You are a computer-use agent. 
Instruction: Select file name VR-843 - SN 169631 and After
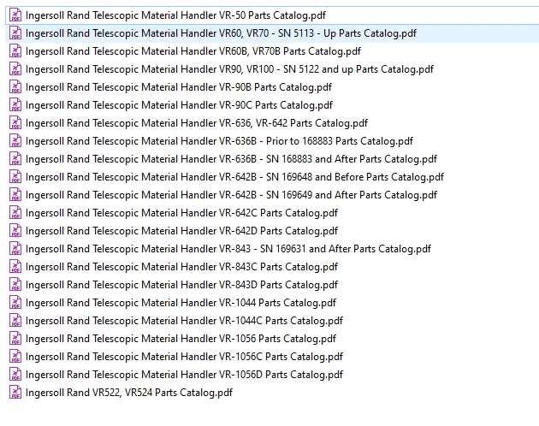(228, 249)
